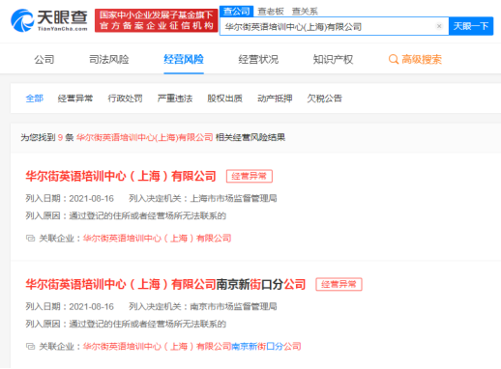Viewport: 501px width, 369px height.
Task: Filter results by 经营异常
Action: [75, 99]
